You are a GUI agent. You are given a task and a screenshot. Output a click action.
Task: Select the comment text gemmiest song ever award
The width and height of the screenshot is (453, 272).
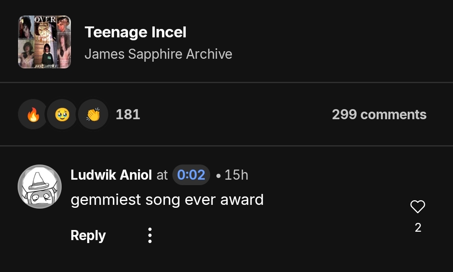point(167,199)
